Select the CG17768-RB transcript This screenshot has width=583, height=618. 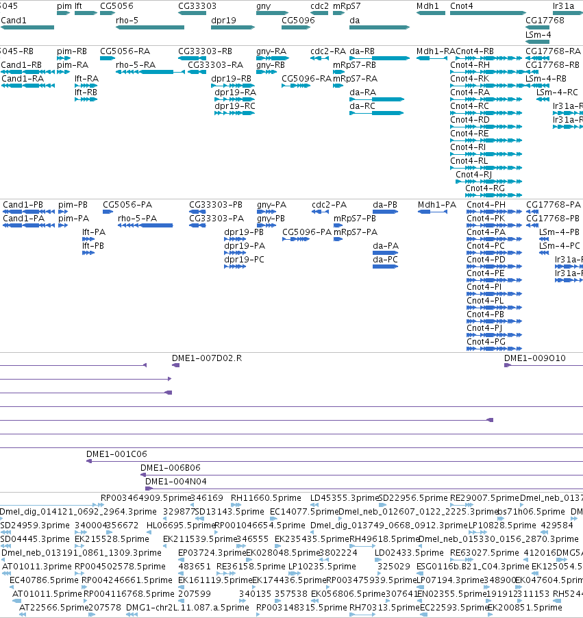[x=532, y=72]
